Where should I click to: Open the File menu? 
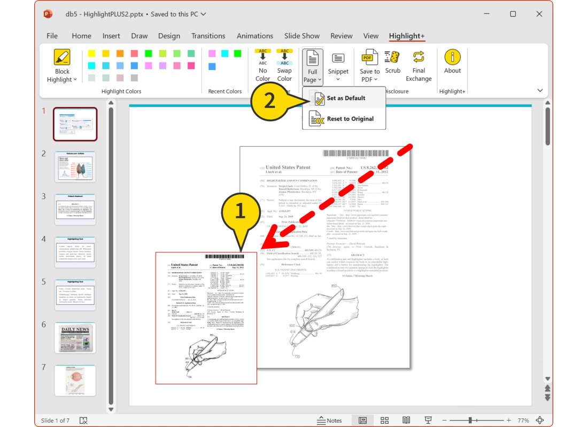pyautogui.click(x=52, y=36)
